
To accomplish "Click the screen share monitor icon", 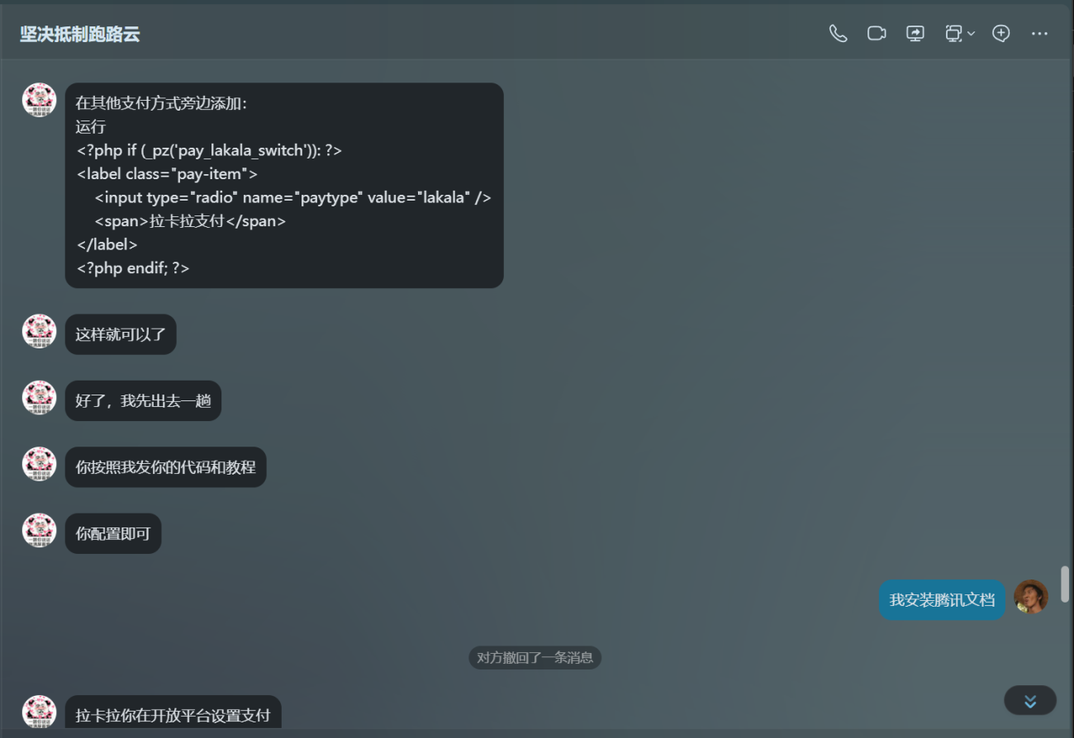I will [915, 34].
